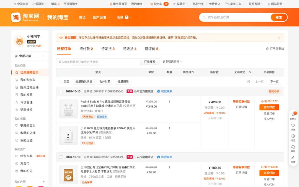
Task: Open 退款维权 in sidebar
Action: 26,110
